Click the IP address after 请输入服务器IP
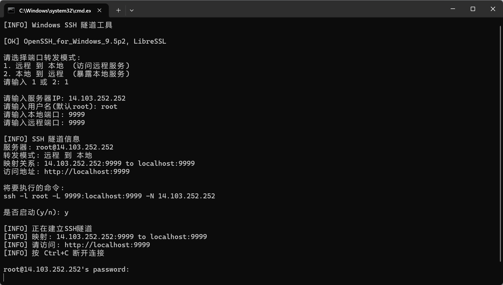Image resolution: width=503 pixels, height=285 pixels. tap(97, 98)
